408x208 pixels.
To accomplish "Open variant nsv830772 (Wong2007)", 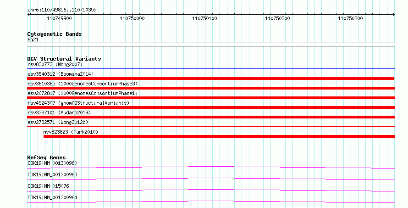I will (x=55, y=64).
